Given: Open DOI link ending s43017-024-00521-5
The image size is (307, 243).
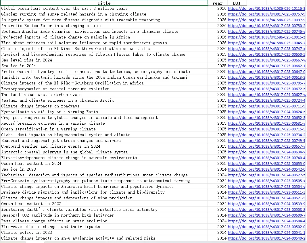Looking at the screenshot, I should click(x=266, y=198).
